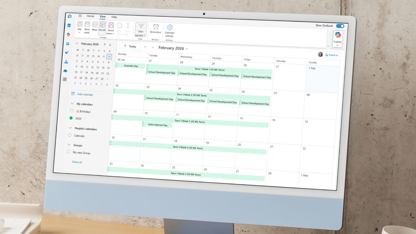Go to next month in mini calendar

[x=110, y=45]
